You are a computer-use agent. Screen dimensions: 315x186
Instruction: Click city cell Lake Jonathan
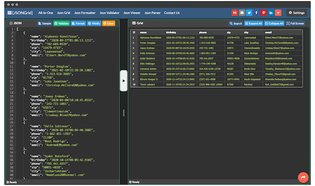coord(252,43)
